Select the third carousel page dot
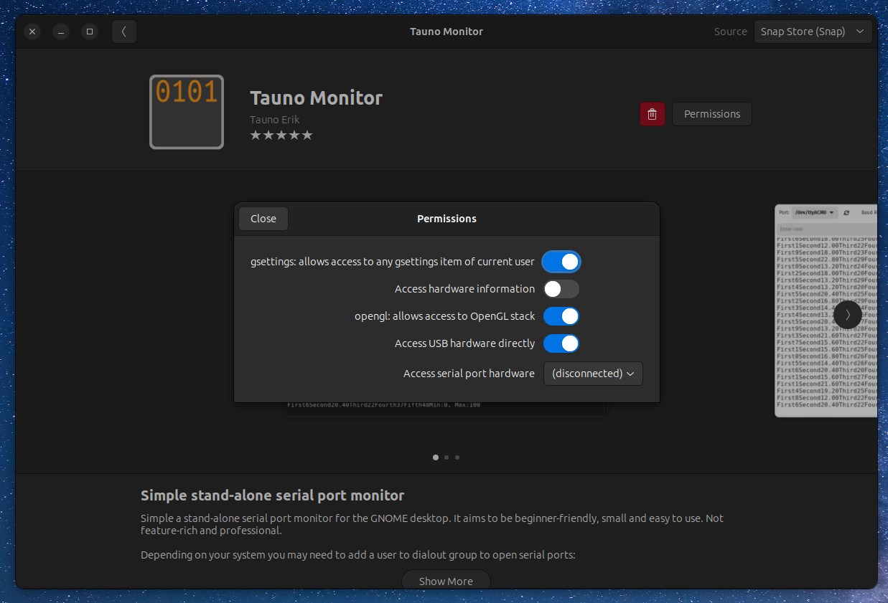This screenshot has width=888, height=603. pos(457,457)
